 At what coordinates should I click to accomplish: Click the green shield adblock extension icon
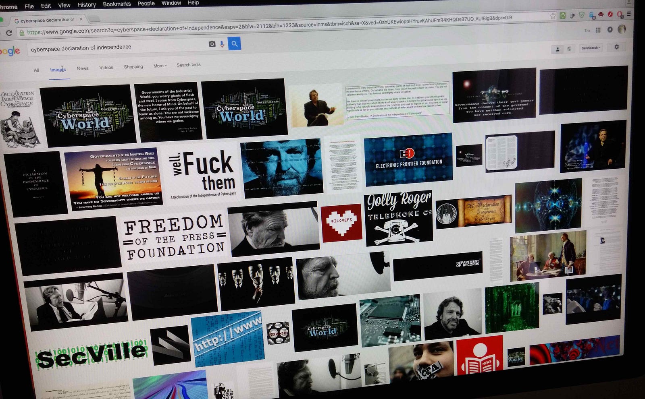581,15
